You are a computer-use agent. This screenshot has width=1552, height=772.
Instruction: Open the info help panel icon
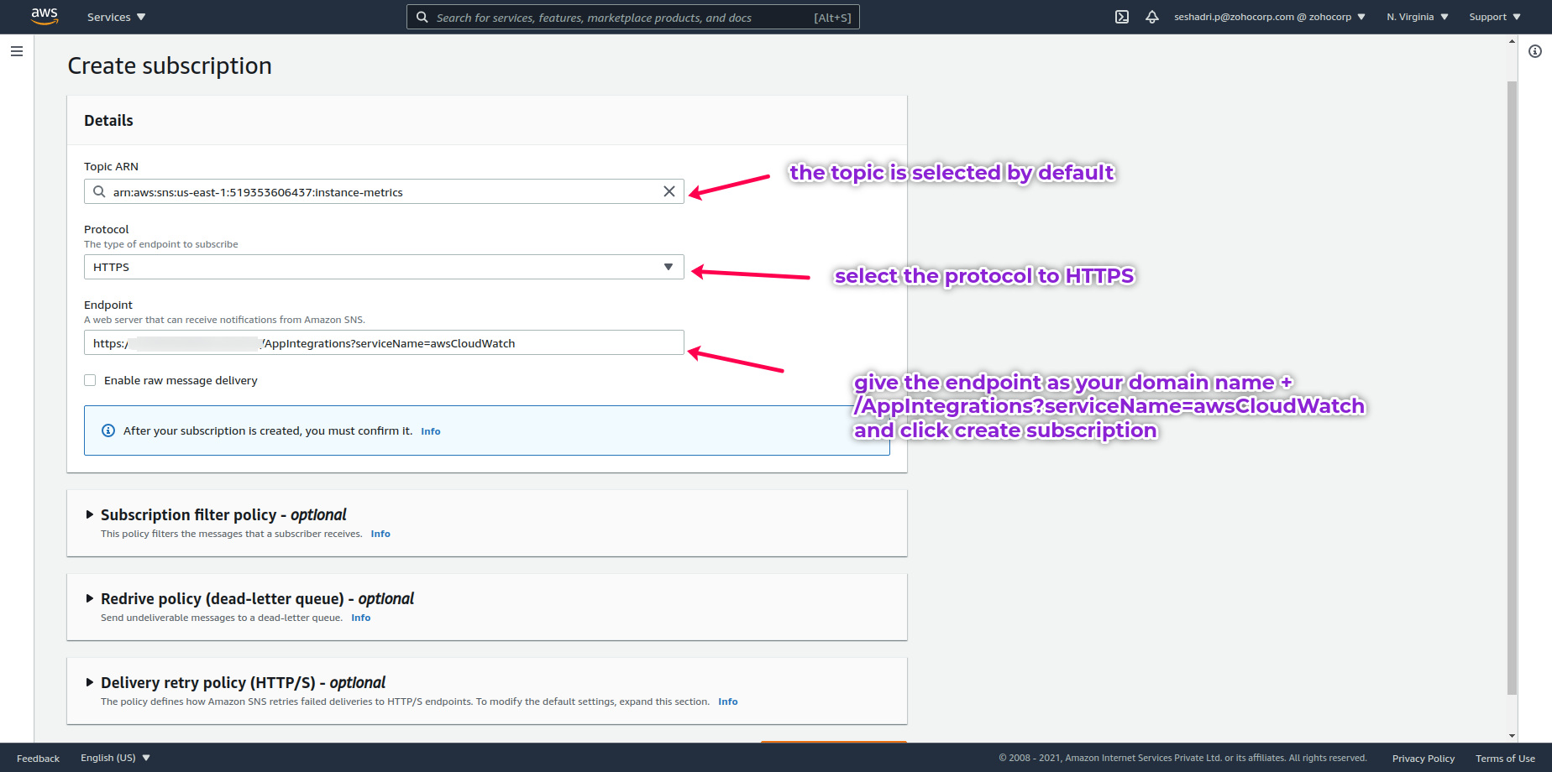[1535, 51]
